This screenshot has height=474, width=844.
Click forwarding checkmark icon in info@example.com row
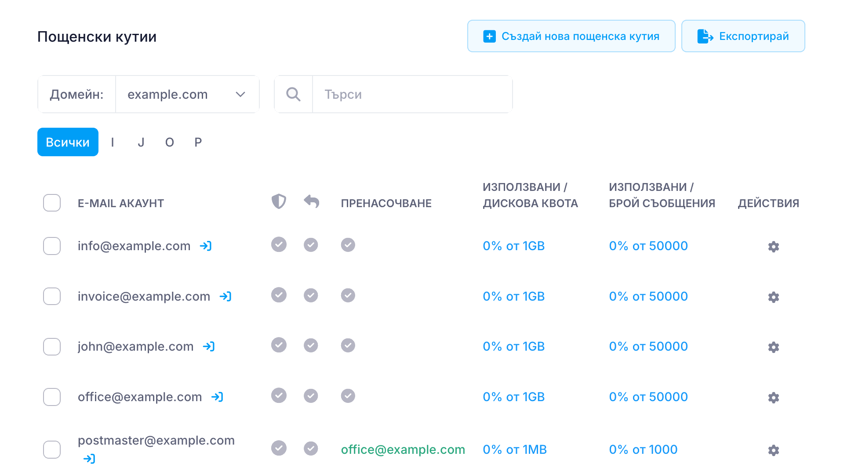348,245
